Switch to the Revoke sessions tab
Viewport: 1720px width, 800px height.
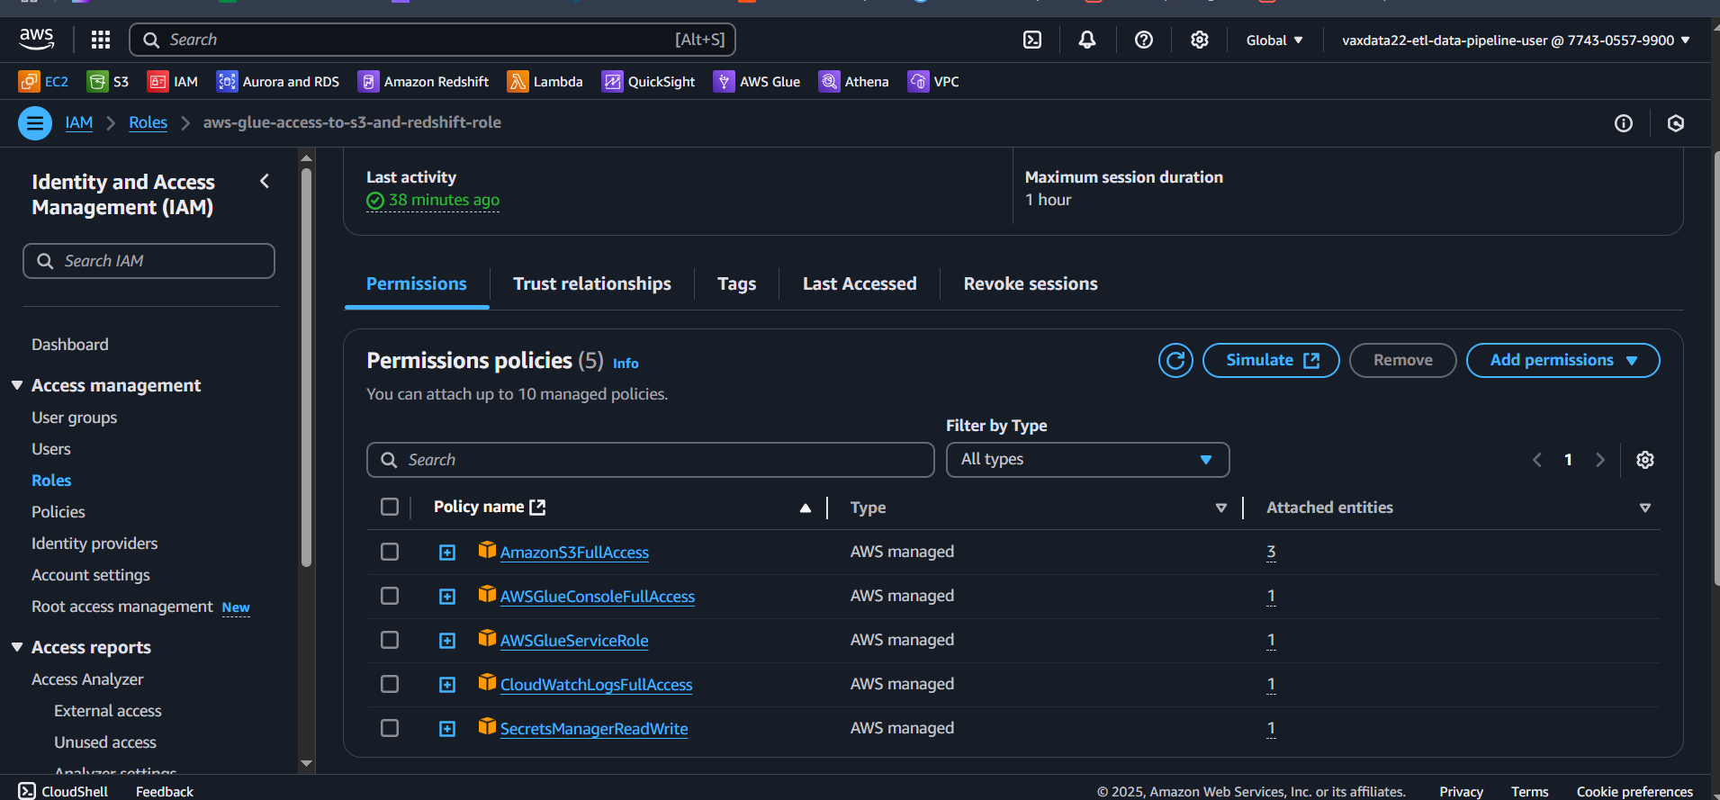point(1031,284)
